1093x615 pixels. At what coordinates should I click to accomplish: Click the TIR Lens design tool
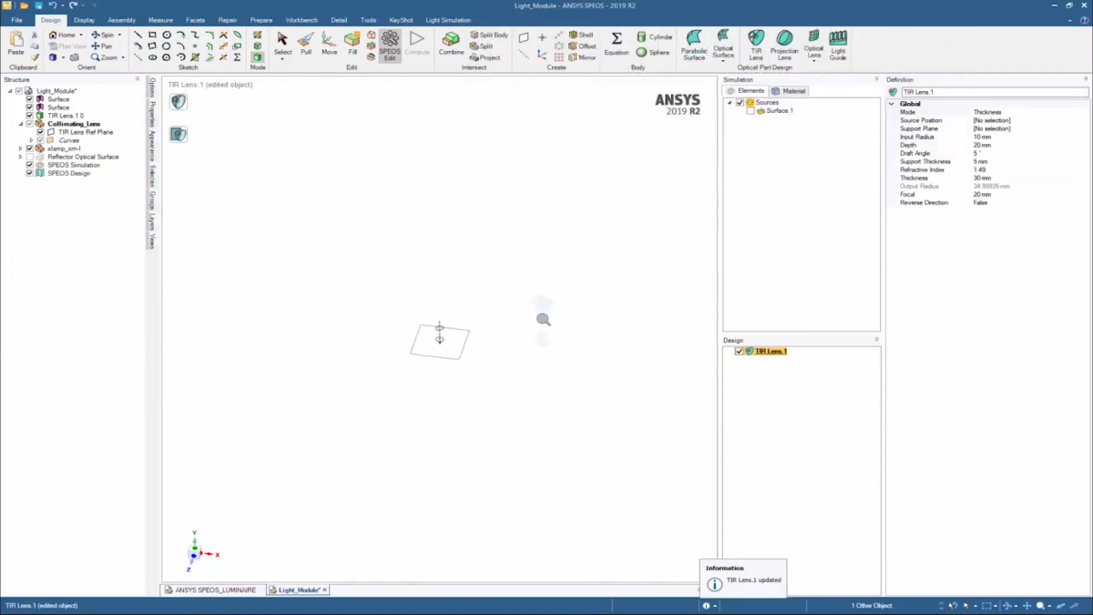pos(756,45)
